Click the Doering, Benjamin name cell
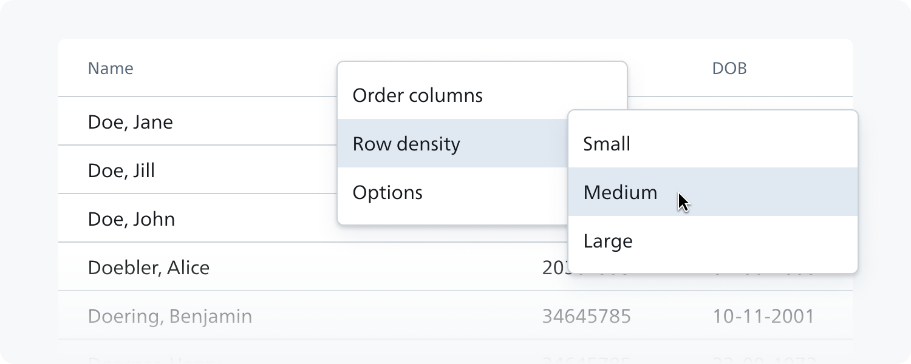The image size is (911, 364). click(170, 316)
